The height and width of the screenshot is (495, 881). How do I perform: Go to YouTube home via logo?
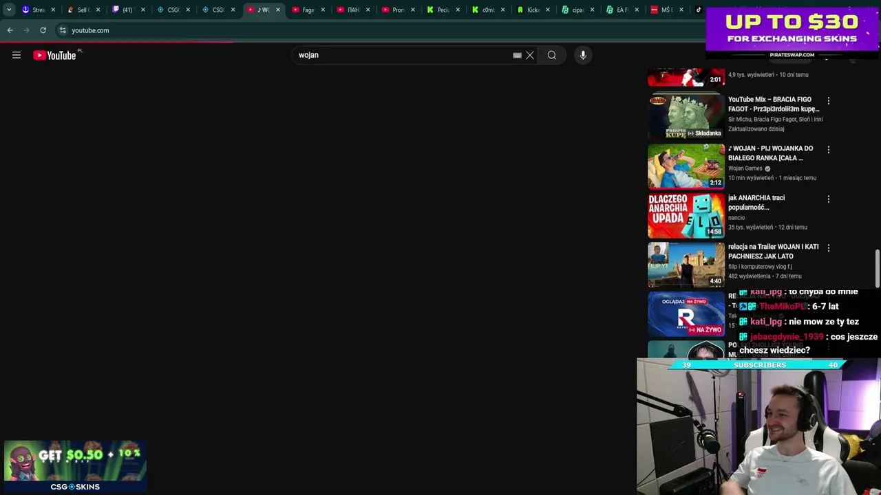tap(55, 56)
